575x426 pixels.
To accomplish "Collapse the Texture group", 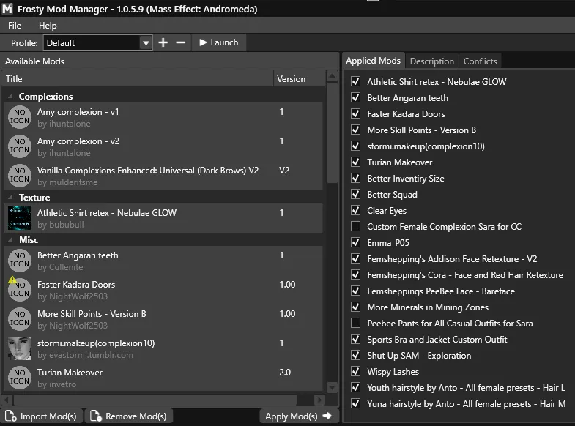I will 10,198.
